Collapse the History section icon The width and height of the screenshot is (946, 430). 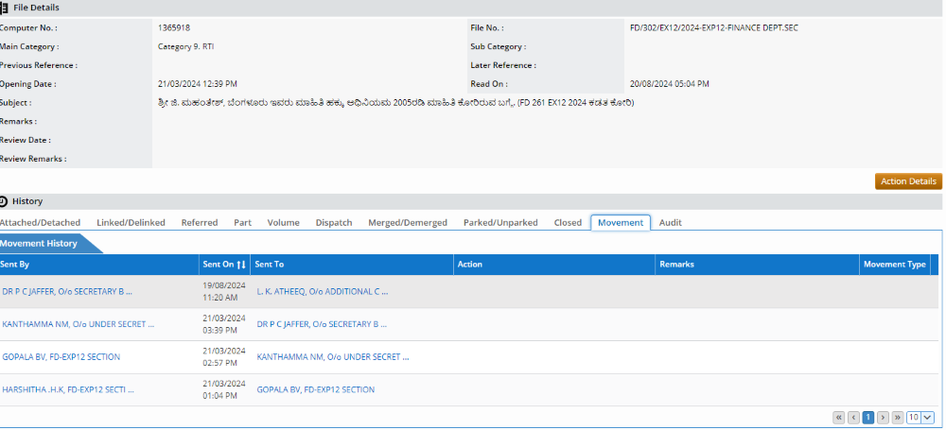pos(5,201)
